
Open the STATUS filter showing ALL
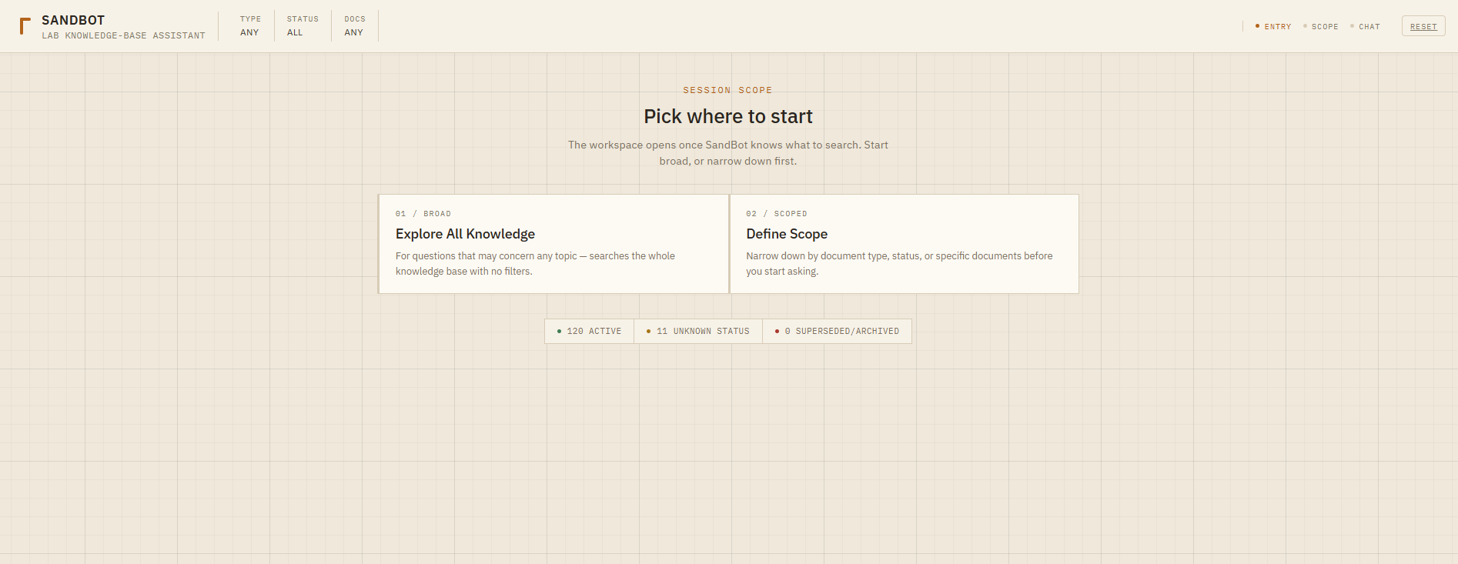click(303, 26)
